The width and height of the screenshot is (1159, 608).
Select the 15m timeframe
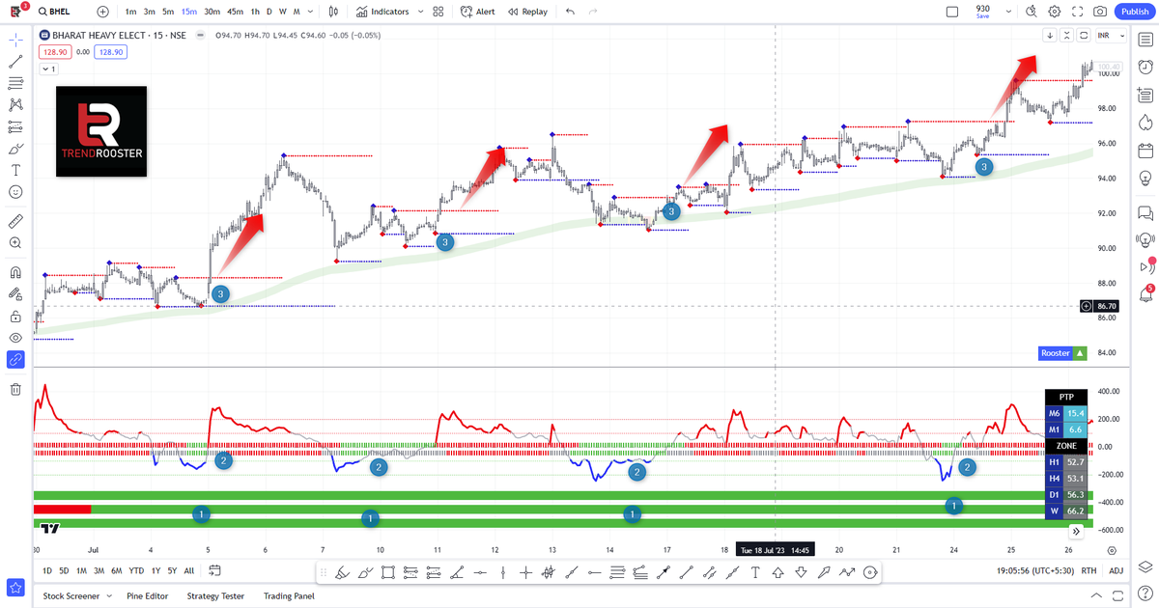[x=189, y=12]
